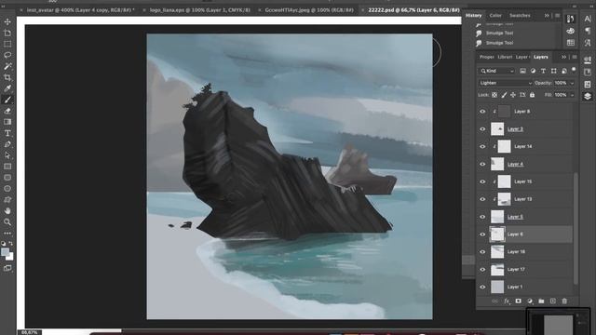Select the Magic Wand tool

point(7,66)
